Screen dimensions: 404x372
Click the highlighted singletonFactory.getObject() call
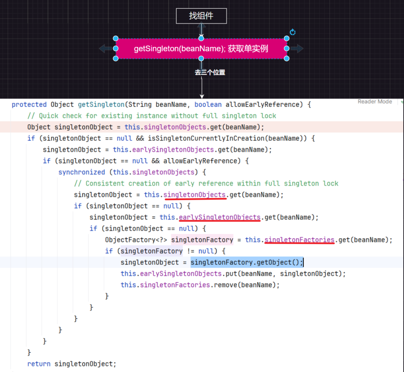coord(247,262)
